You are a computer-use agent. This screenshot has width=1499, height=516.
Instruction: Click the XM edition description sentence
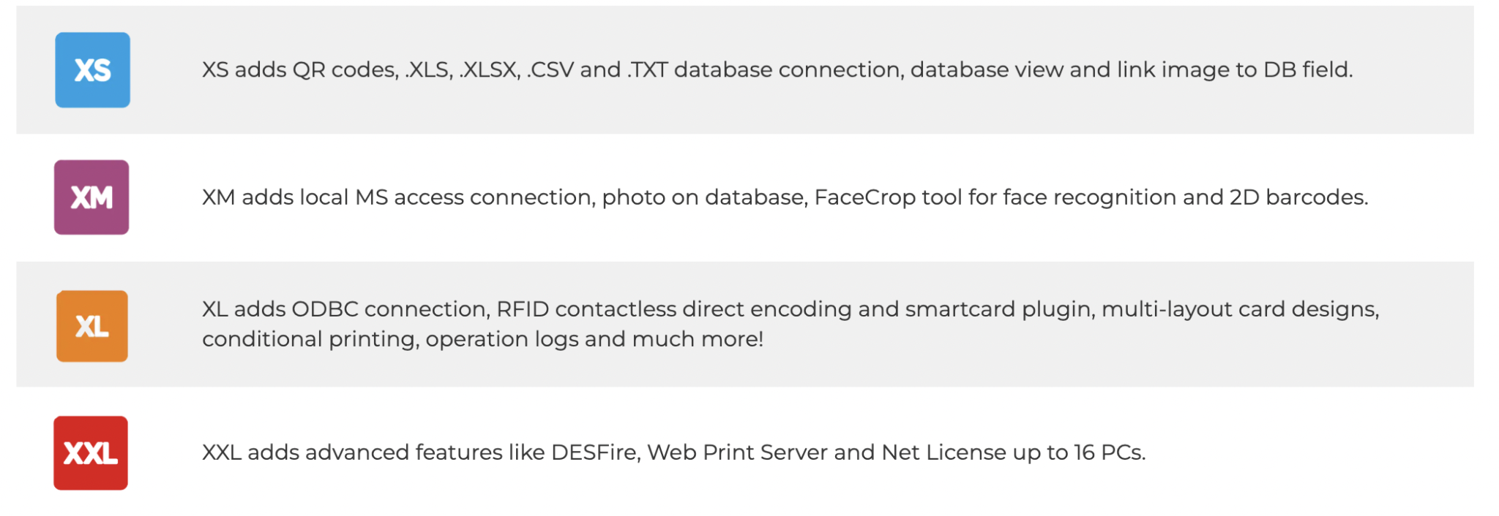pos(785,197)
